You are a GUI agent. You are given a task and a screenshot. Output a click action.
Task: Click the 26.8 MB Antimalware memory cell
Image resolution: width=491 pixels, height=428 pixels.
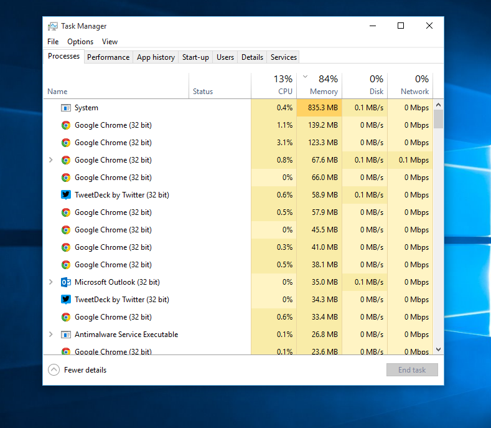click(x=319, y=335)
